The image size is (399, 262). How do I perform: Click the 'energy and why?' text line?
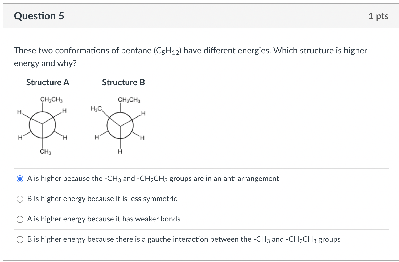pyautogui.click(x=45, y=63)
